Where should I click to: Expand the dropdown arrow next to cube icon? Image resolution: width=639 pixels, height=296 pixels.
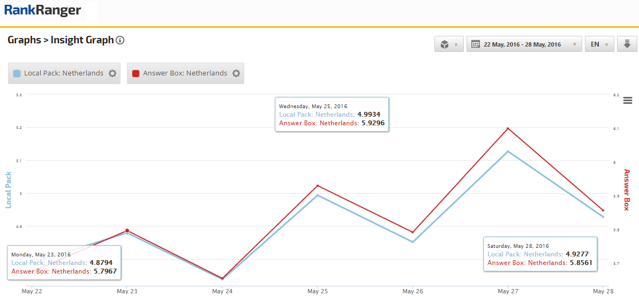[456, 45]
